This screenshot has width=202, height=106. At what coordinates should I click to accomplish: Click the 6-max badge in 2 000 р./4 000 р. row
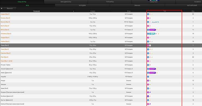pyautogui.click(x=148, y=77)
